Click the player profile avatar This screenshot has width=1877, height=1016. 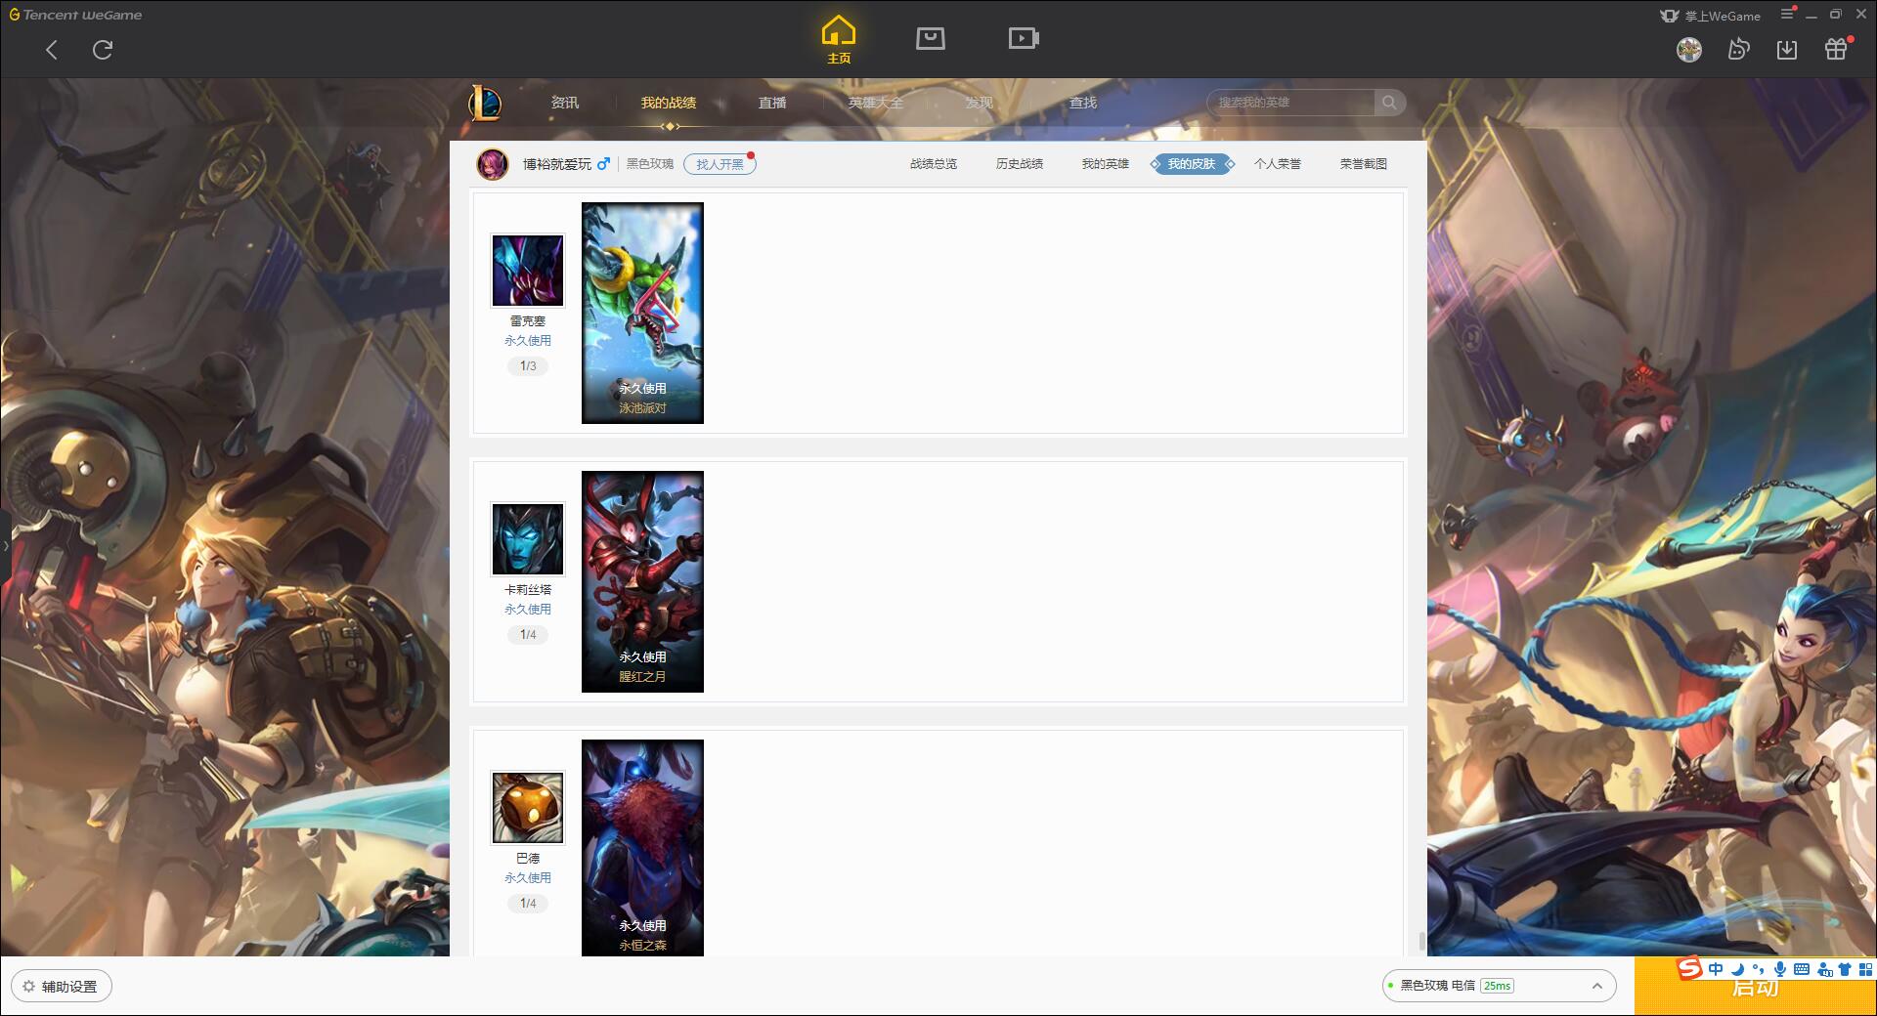click(x=493, y=164)
